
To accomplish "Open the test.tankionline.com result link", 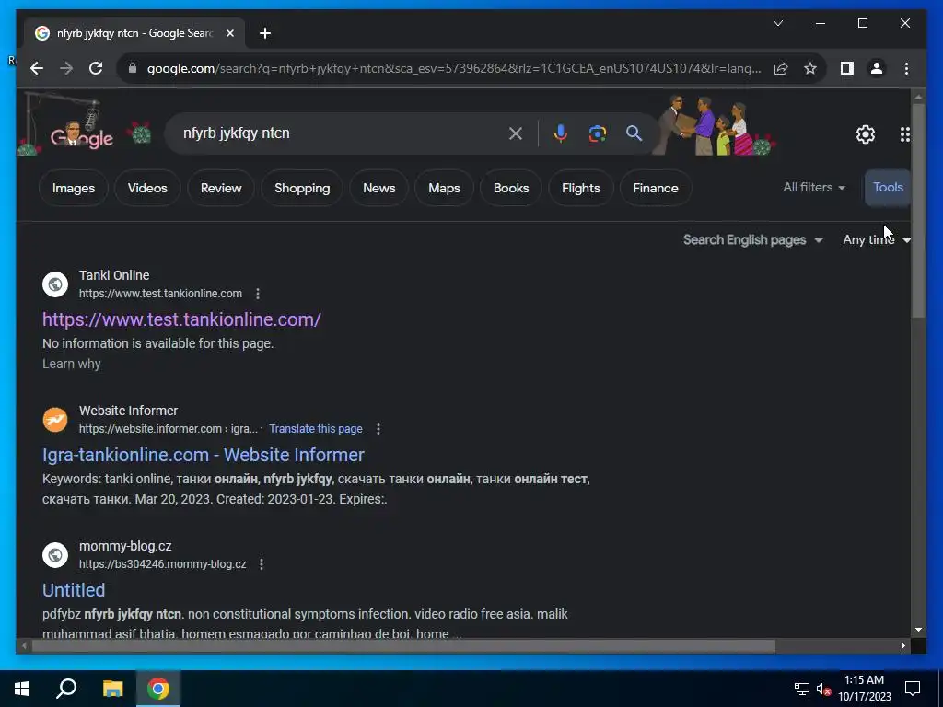I will tap(181, 319).
